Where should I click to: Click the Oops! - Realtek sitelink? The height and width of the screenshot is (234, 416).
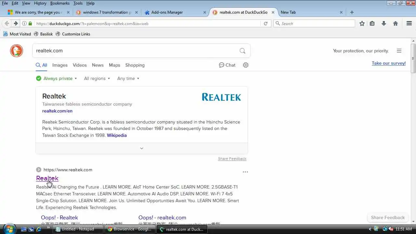[59, 217]
